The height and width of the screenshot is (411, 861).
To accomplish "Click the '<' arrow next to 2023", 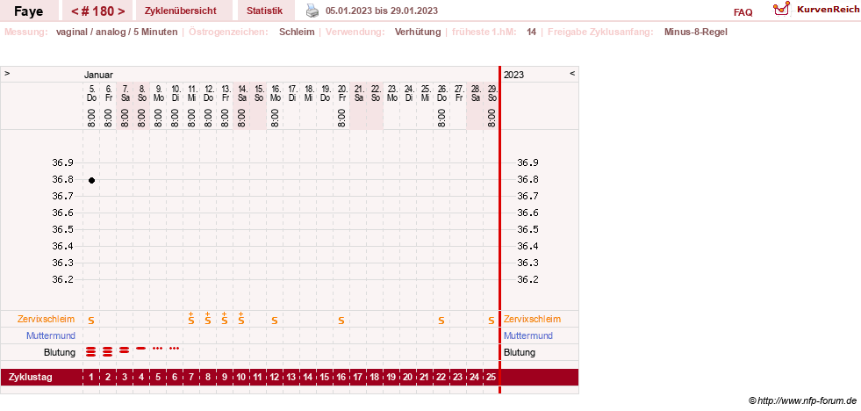I will (x=572, y=73).
